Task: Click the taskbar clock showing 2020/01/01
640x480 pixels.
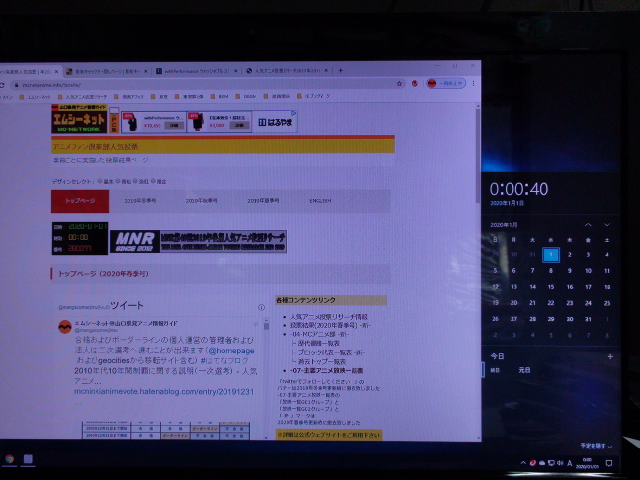Action: point(587,463)
